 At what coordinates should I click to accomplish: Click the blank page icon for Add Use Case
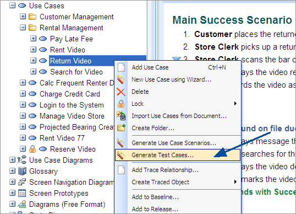121,67
